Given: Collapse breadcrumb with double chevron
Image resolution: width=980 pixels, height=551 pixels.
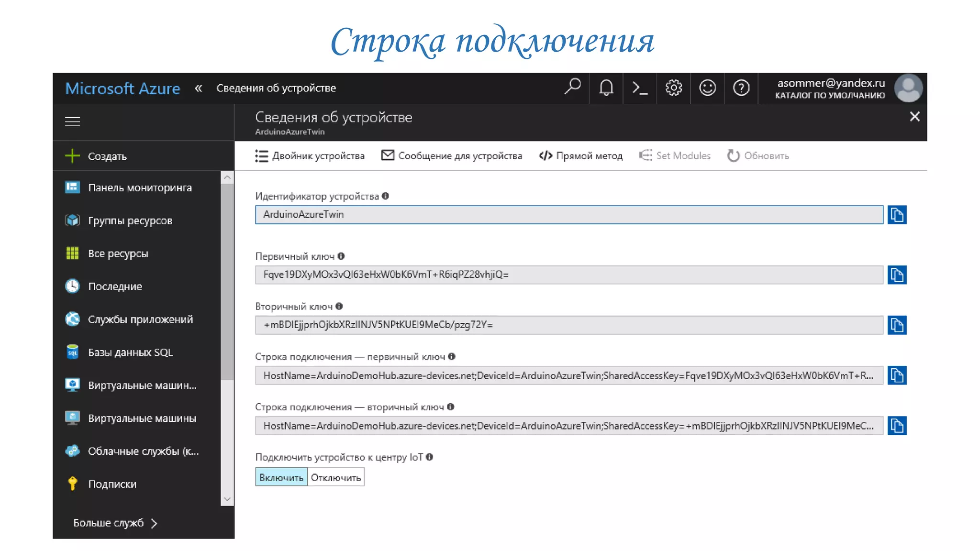Looking at the screenshot, I should pyautogui.click(x=199, y=88).
